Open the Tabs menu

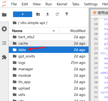tap(76, 4)
